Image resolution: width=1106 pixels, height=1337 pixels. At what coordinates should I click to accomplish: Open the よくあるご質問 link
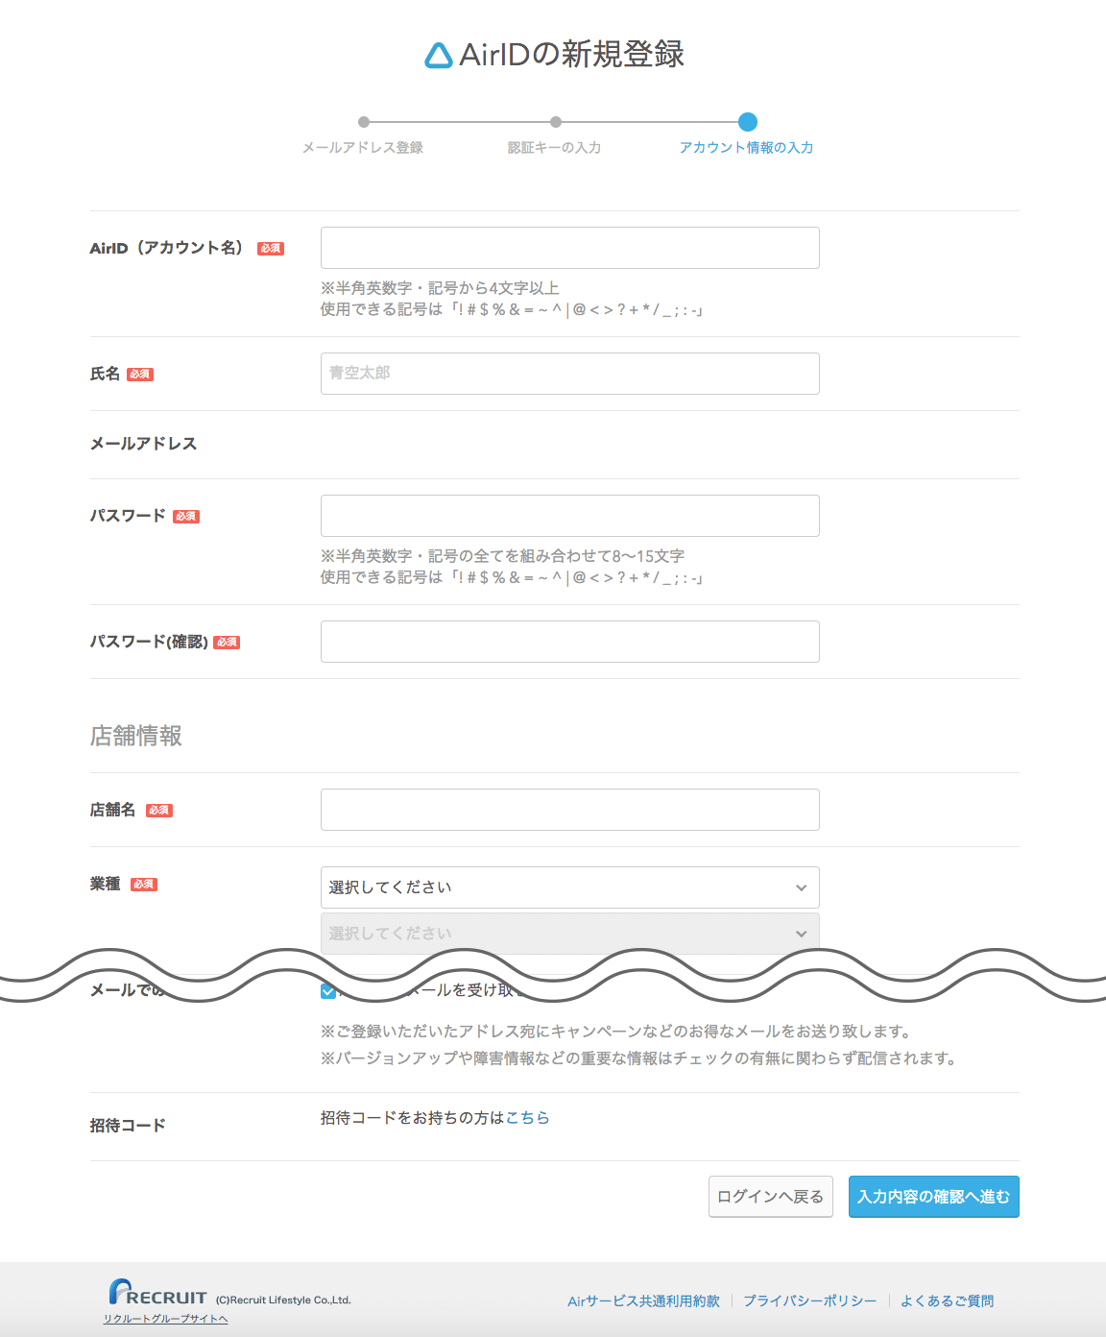[948, 1301]
